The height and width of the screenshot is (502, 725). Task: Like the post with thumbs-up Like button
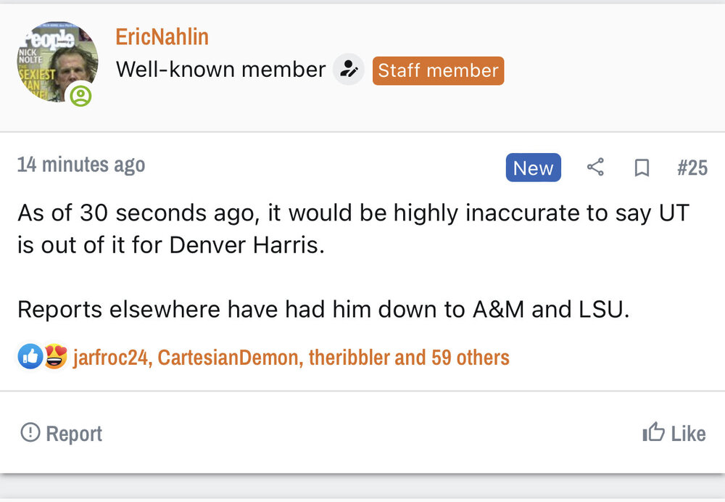(x=674, y=433)
